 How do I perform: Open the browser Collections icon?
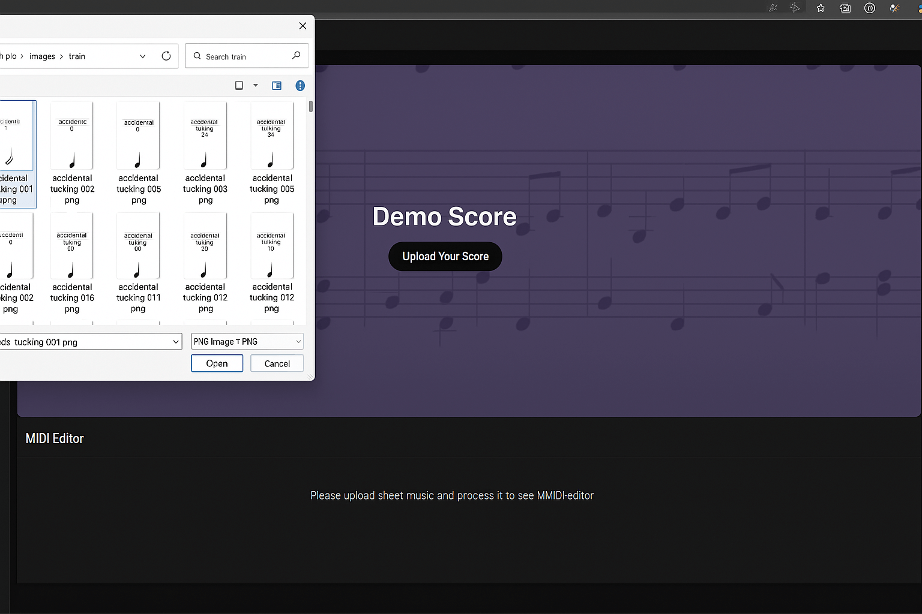coord(845,8)
